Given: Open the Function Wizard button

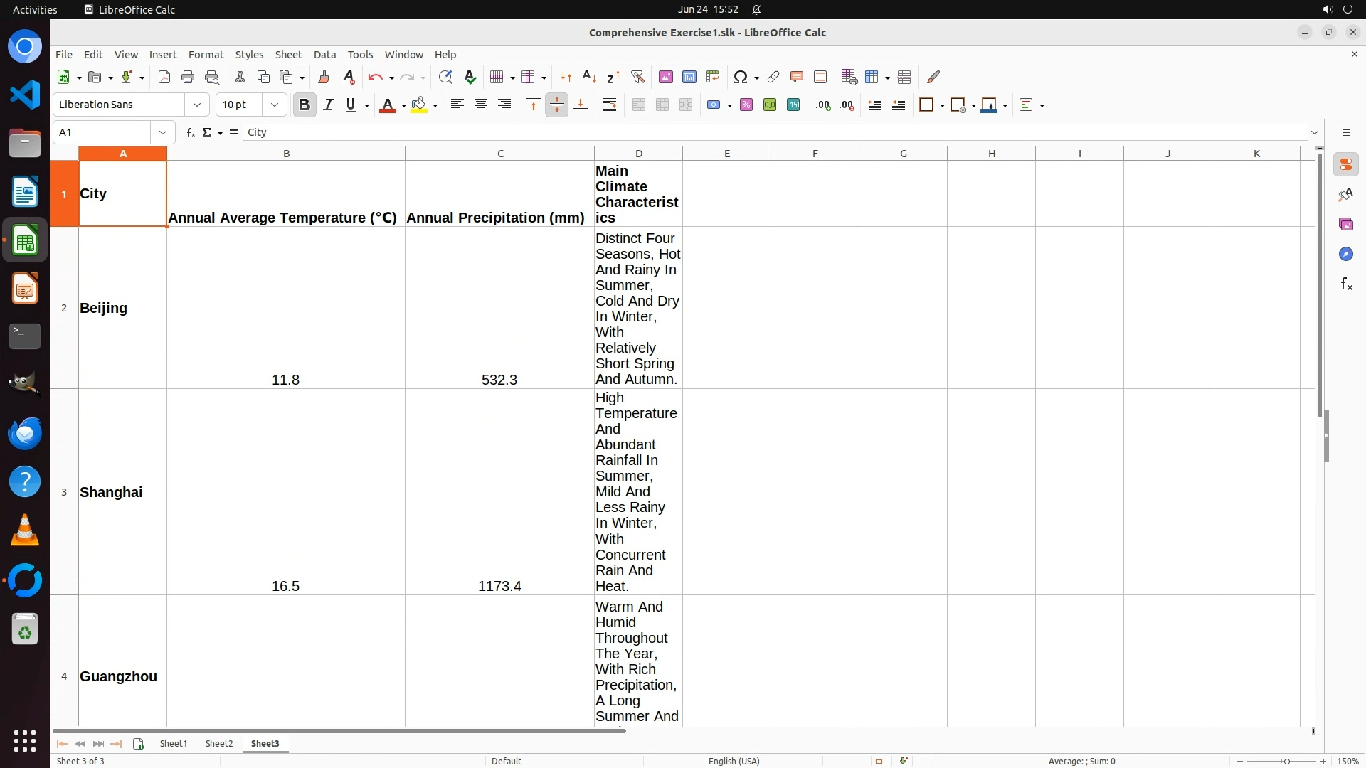Looking at the screenshot, I should (190, 132).
